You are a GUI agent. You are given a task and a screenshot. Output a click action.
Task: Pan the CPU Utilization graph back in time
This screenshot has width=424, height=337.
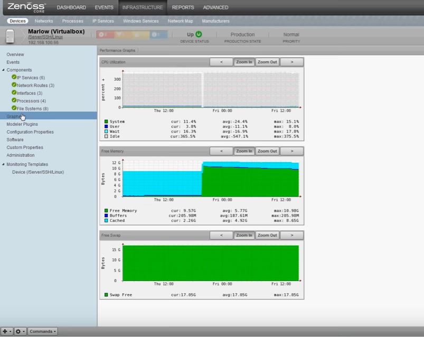(x=221, y=62)
